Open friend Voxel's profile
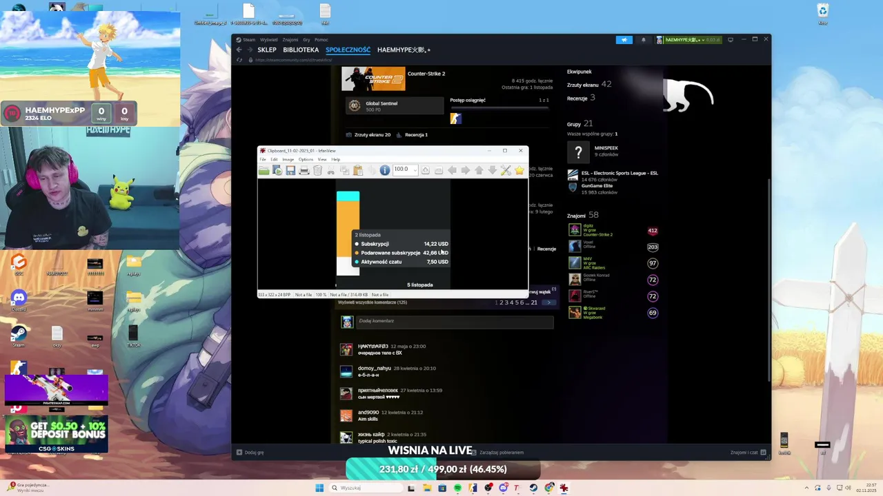The height and width of the screenshot is (496, 883). coord(588,242)
